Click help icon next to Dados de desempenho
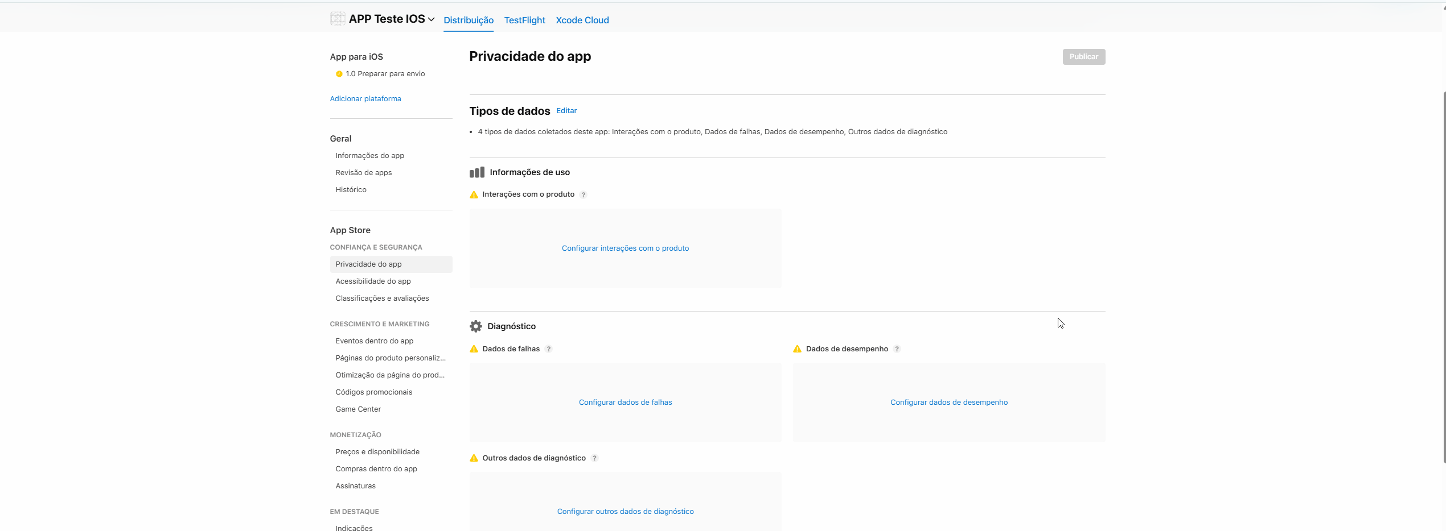The width and height of the screenshot is (1446, 531). [897, 349]
